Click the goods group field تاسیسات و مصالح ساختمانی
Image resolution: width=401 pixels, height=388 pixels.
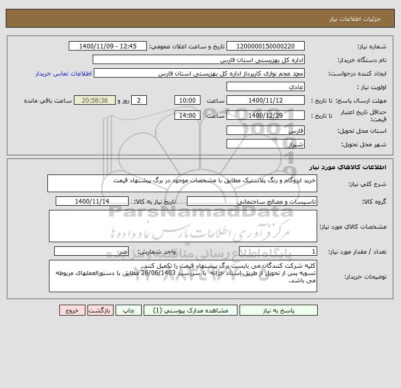[252, 201]
